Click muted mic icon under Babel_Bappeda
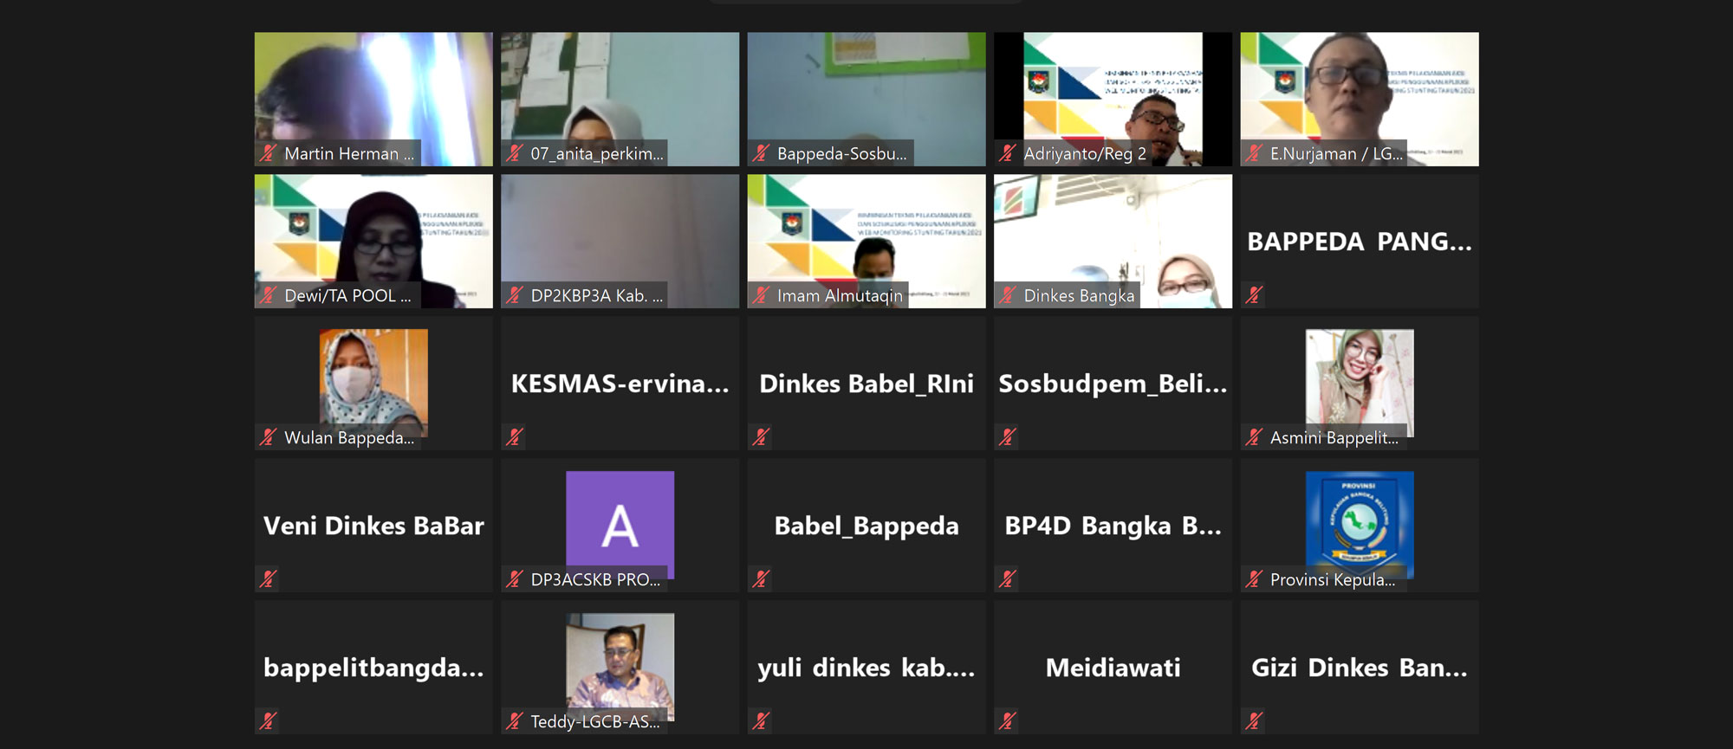 762,579
